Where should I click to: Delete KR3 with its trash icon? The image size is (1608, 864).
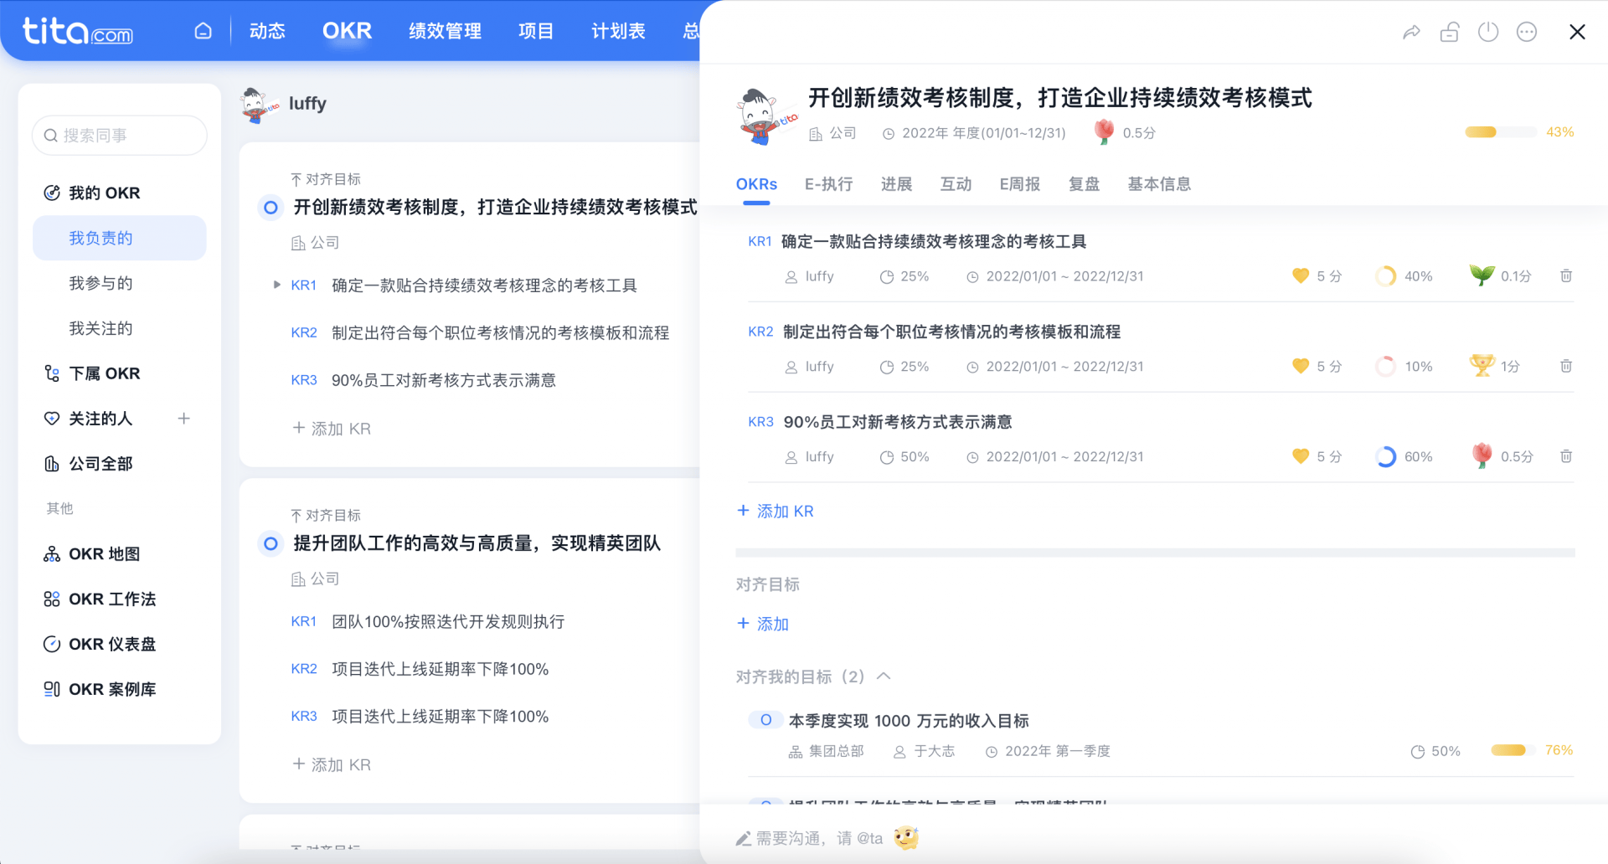(x=1566, y=456)
